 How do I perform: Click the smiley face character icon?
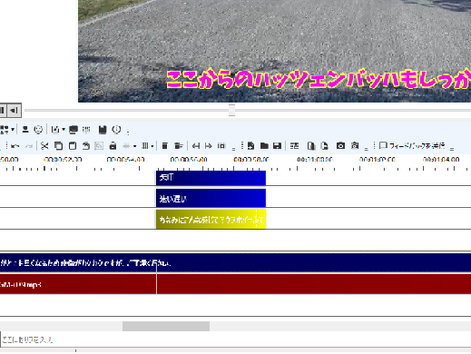(38, 130)
